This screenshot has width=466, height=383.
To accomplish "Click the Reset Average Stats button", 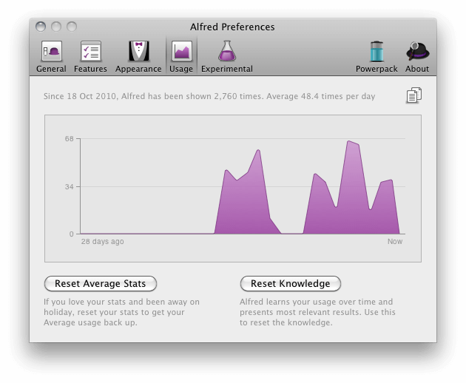I will (x=101, y=284).
